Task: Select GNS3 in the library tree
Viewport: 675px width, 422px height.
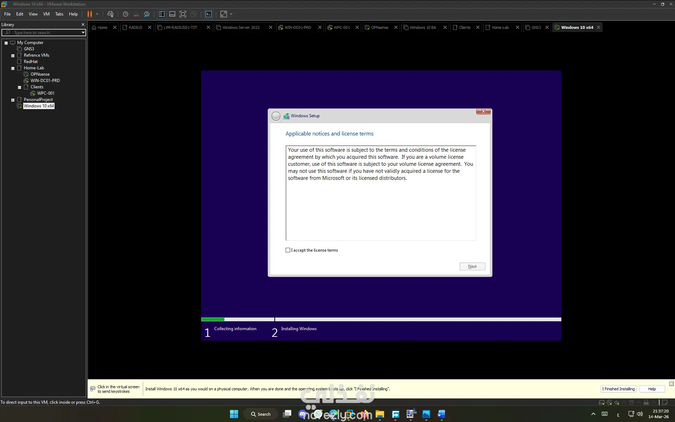Action: [29, 49]
